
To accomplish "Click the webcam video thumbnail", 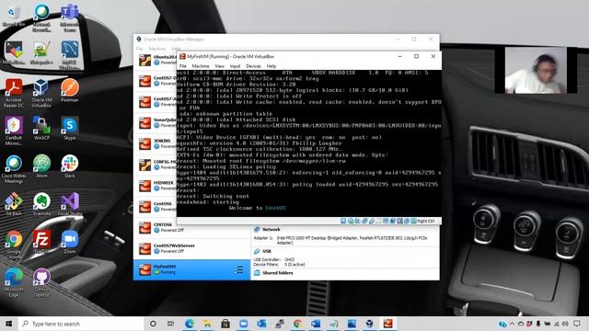I will click(x=536, y=70).
